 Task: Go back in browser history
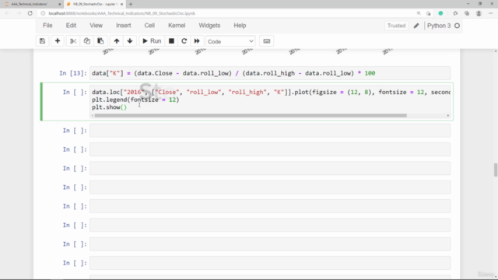(7, 13)
